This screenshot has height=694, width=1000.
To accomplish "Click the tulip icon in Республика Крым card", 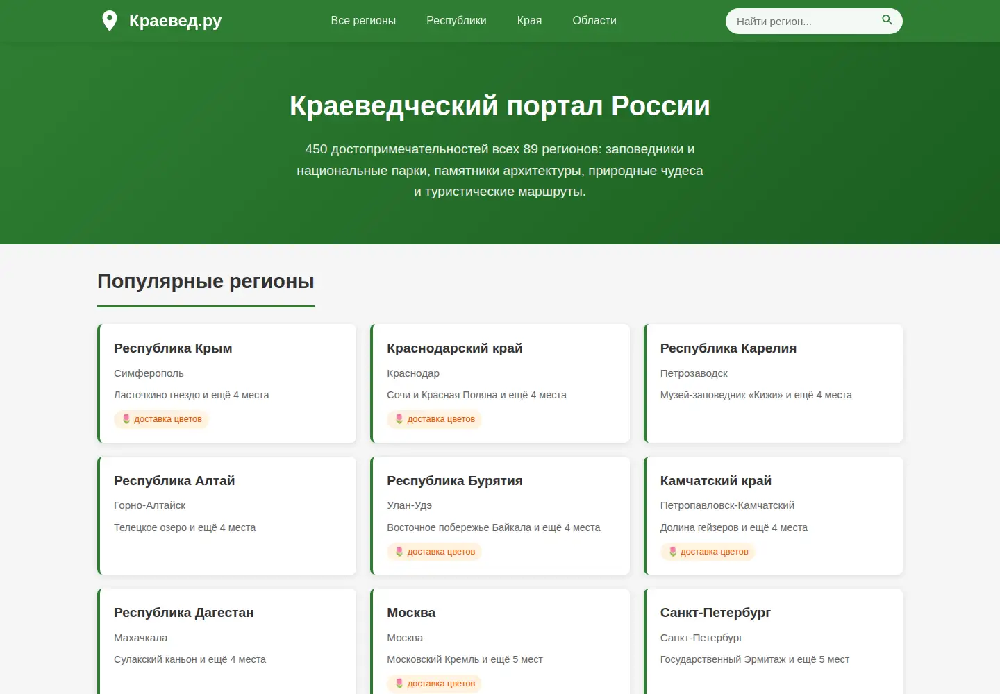I will tap(126, 419).
